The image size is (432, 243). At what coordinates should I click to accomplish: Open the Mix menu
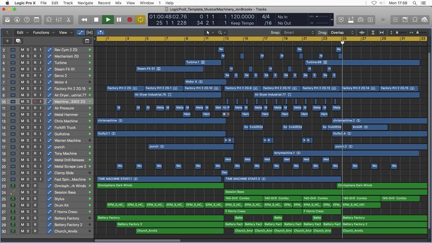pos(118,3)
